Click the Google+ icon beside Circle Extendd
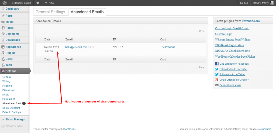This screenshot has height=133, width=276. 217,80
